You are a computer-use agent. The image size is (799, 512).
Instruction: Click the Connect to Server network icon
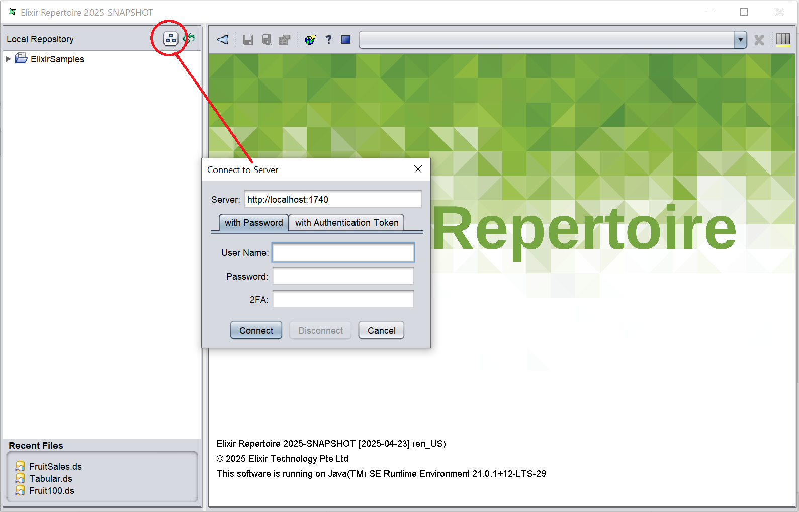click(x=171, y=39)
